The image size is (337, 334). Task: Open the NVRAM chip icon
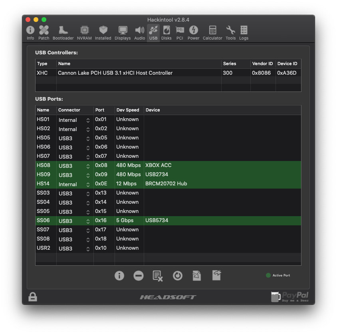[84, 32]
